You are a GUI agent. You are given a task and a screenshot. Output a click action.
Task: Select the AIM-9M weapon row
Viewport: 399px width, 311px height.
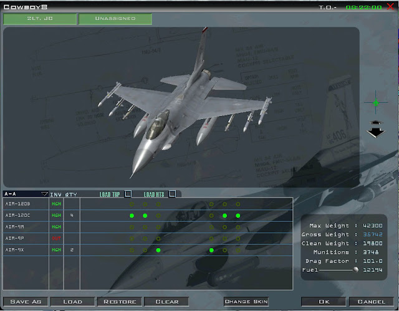[148, 227]
